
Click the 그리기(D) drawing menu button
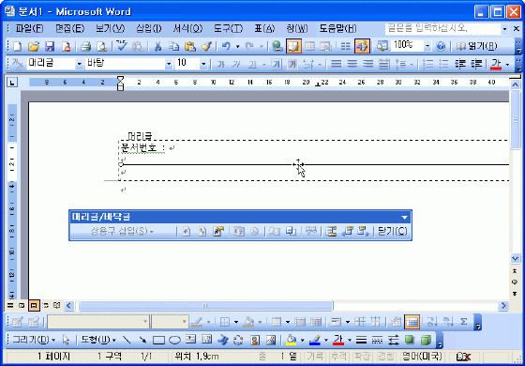click(34, 340)
